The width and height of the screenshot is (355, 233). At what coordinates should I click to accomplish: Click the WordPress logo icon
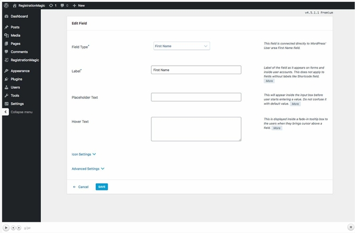[x=6, y=5]
